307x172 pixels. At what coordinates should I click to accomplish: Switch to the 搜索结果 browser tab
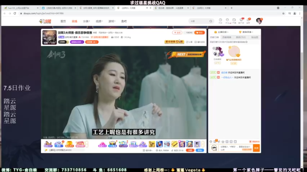coord(172,8)
